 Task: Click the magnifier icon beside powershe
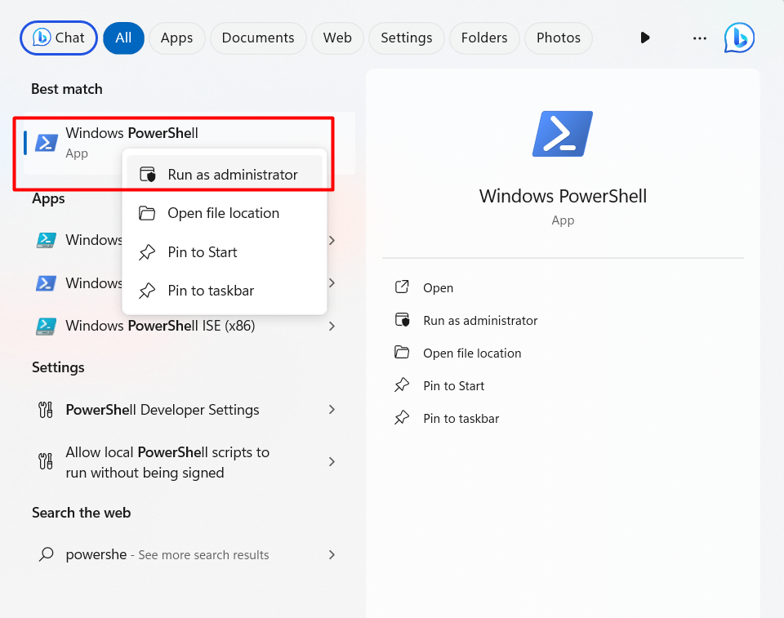[x=46, y=554]
